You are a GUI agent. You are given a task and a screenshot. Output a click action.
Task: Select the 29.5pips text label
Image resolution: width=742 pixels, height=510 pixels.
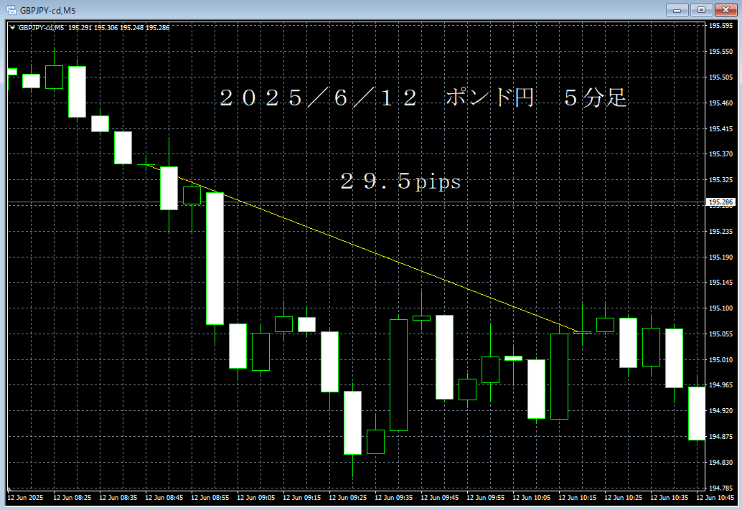pyautogui.click(x=400, y=181)
